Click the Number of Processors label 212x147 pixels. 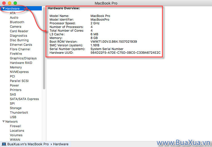pos(66,27)
